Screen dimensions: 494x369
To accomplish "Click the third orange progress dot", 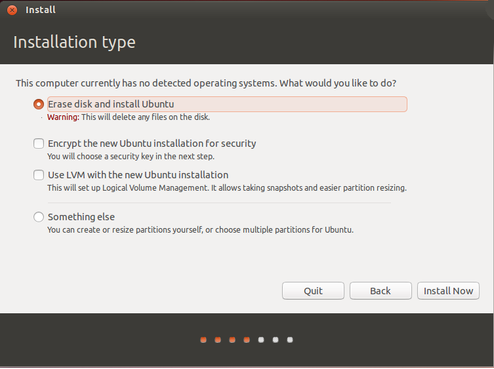I will (x=232, y=340).
